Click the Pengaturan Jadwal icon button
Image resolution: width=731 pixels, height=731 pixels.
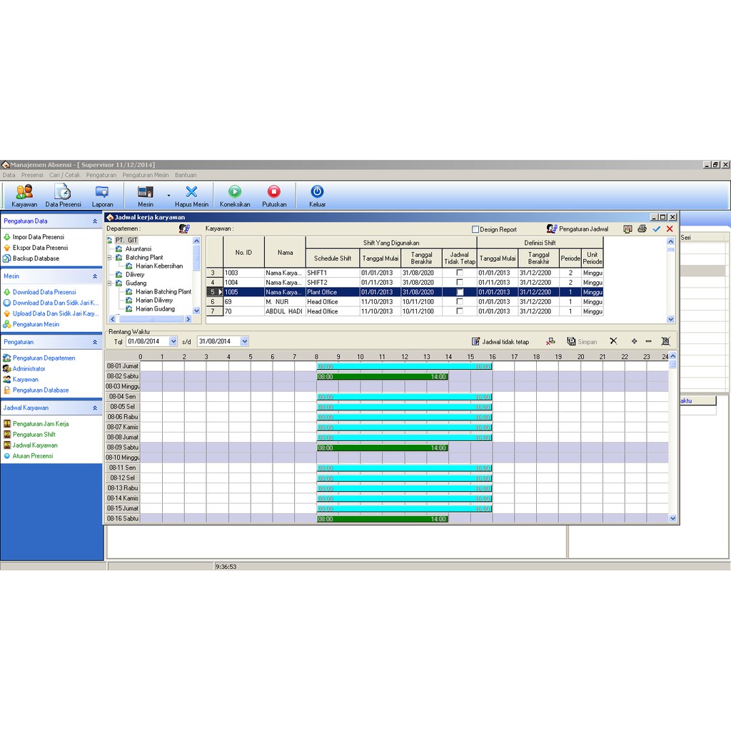pos(552,229)
